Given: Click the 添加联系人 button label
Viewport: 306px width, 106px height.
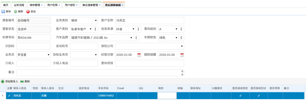Looking at the screenshot, I should point(12,81).
